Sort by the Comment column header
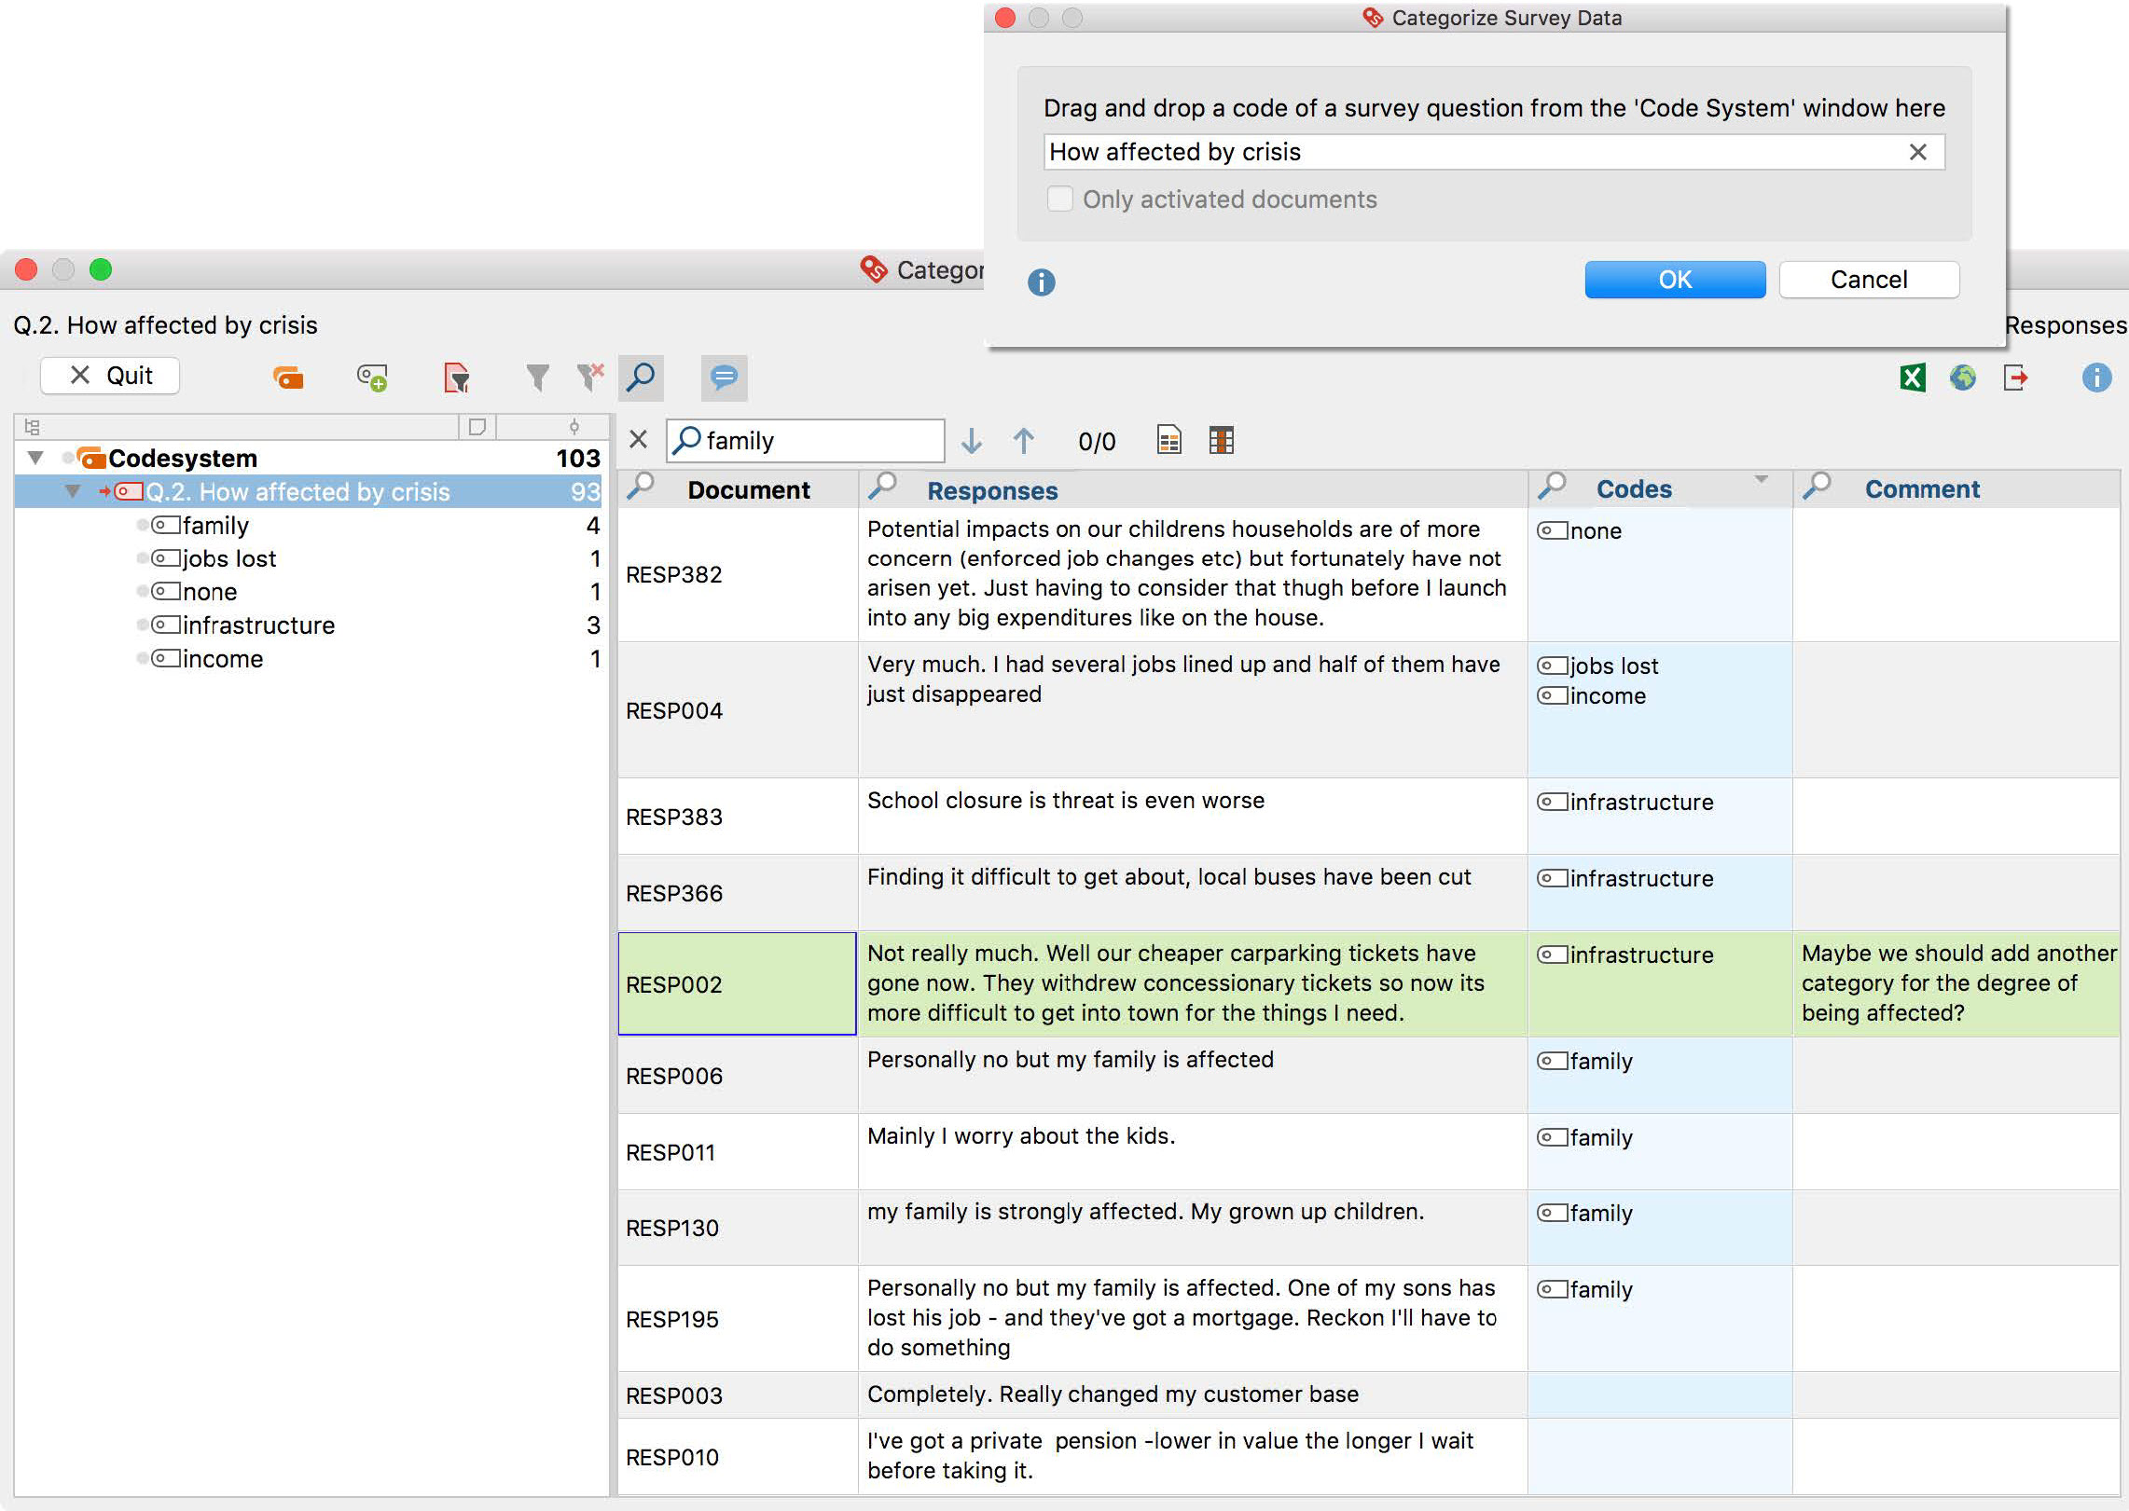Viewport: 2129px width, 1511px height. pos(1922,489)
